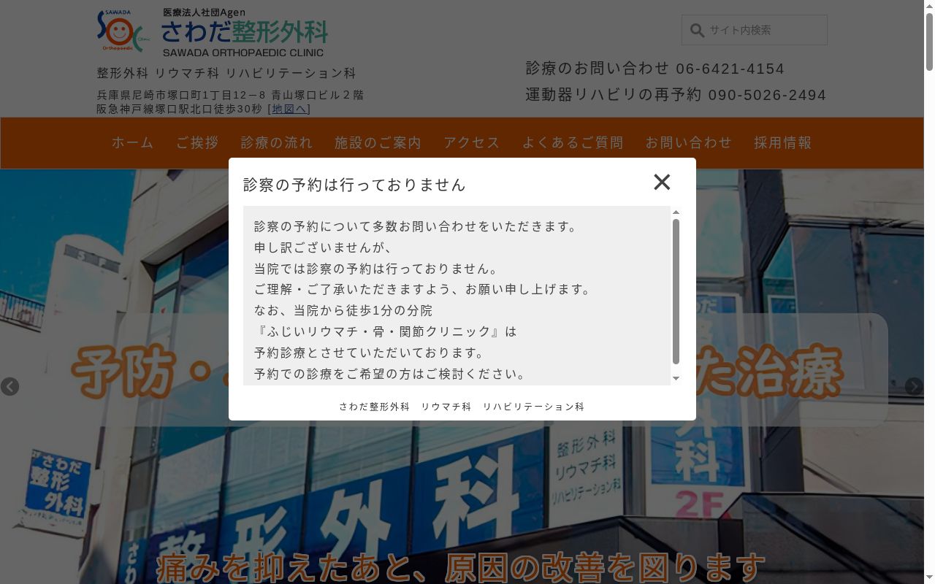Image resolution: width=935 pixels, height=584 pixels.
Task: Click the page vertical scrollbar thumb
Action: pos(929,42)
